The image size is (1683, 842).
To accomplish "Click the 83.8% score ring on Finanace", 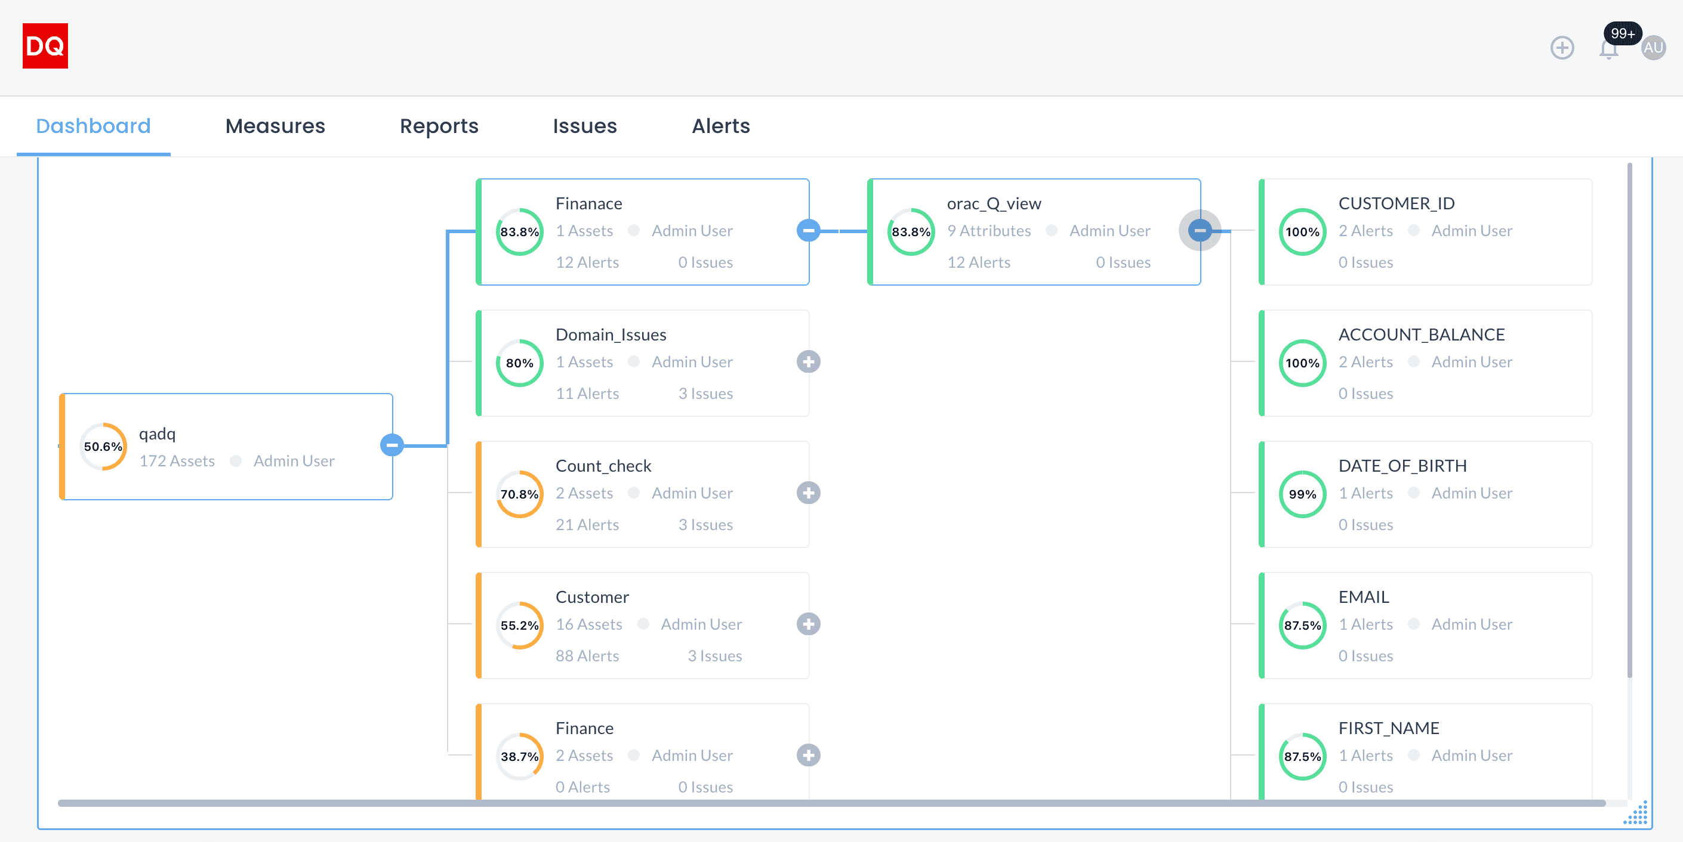I will coord(519,232).
